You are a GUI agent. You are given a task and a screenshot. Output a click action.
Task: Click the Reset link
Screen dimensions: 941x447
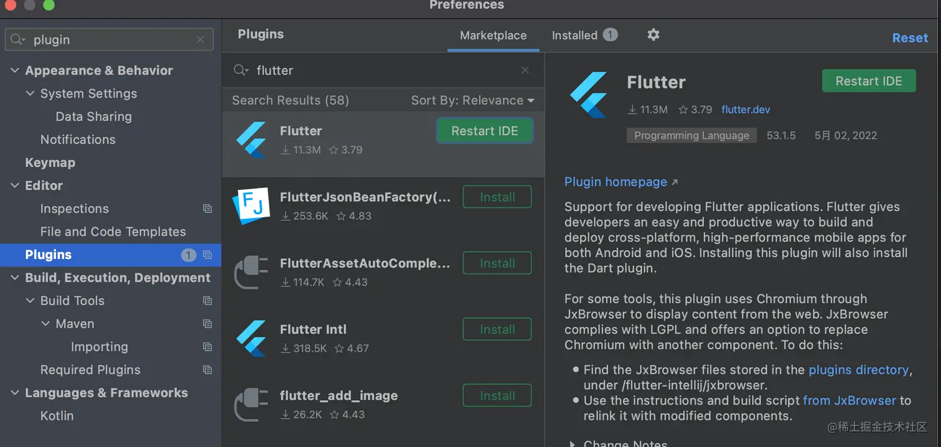point(909,38)
